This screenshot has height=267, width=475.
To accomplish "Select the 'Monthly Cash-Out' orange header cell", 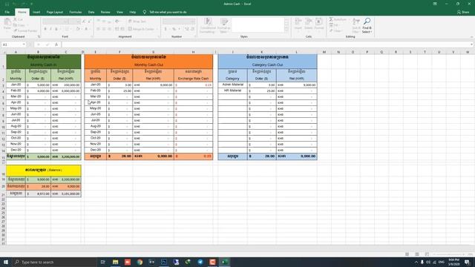I will click(148, 62).
